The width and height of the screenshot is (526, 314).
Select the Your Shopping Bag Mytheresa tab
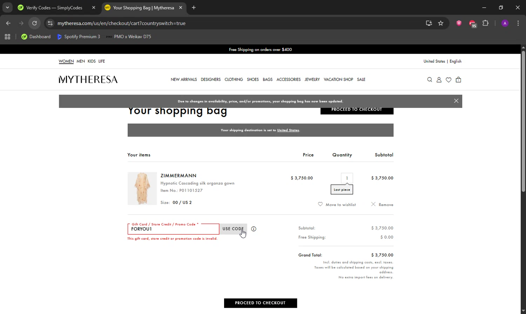[144, 8]
